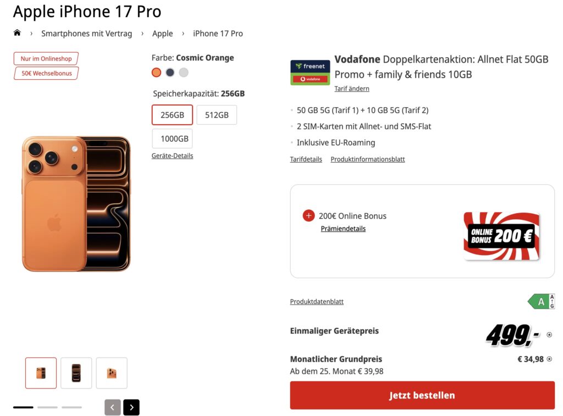Click the info icon beside the 499 price
Viewport: 563px width, 416px height.
[x=549, y=334]
